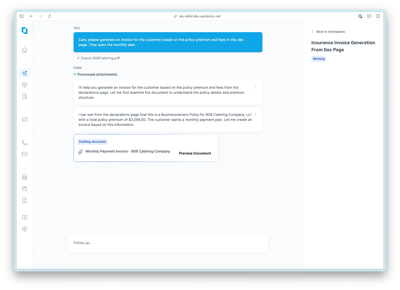Viewport: 400px width, 290px height.
Task: Click the Oyster logo in sidebar
Action: tap(25, 30)
